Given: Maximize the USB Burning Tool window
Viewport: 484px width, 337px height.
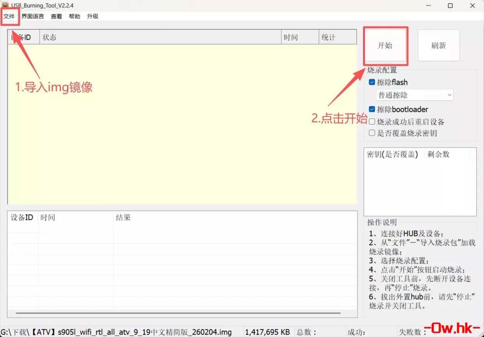Looking at the screenshot, I should click(x=450, y=5).
